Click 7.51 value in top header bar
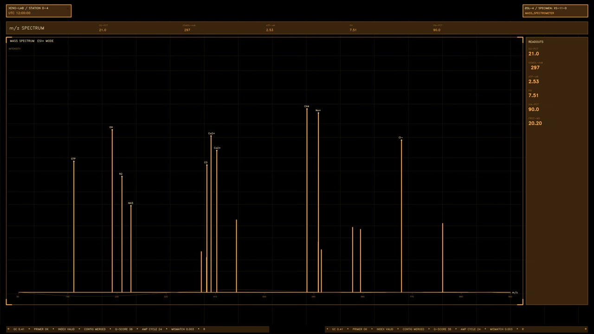 (353, 30)
